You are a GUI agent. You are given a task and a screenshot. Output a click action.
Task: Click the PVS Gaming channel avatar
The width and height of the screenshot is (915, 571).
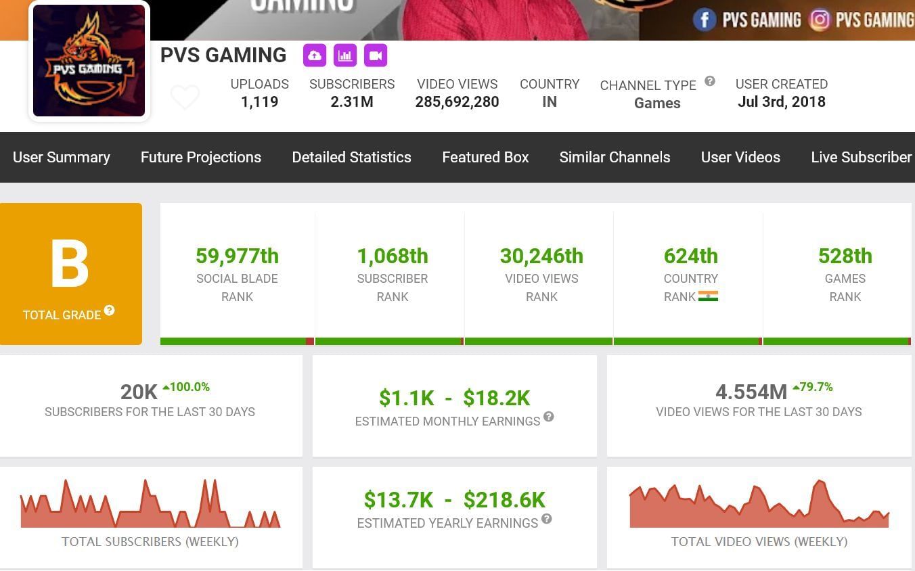click(x=89, y=61)
